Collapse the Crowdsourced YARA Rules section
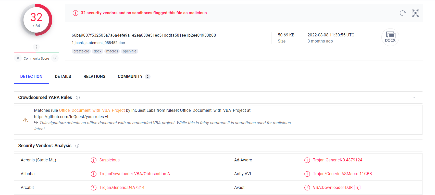 (414, 97)
